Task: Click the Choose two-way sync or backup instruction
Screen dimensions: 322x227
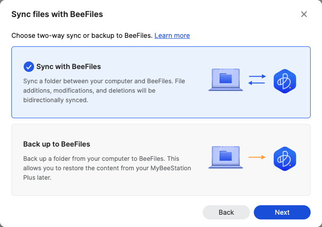Action: (x=82, y=35)
